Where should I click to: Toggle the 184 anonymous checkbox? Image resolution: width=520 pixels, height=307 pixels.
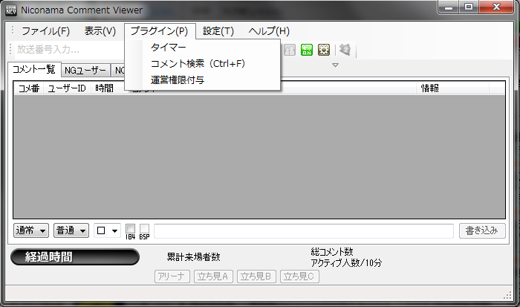coord(130,229)
